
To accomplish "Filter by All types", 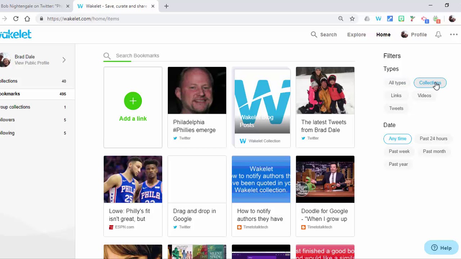I will click(397, 83).
